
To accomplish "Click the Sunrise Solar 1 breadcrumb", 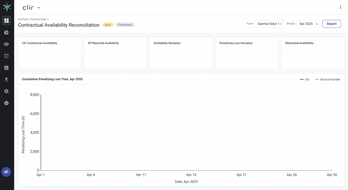I will coord(39,19).
